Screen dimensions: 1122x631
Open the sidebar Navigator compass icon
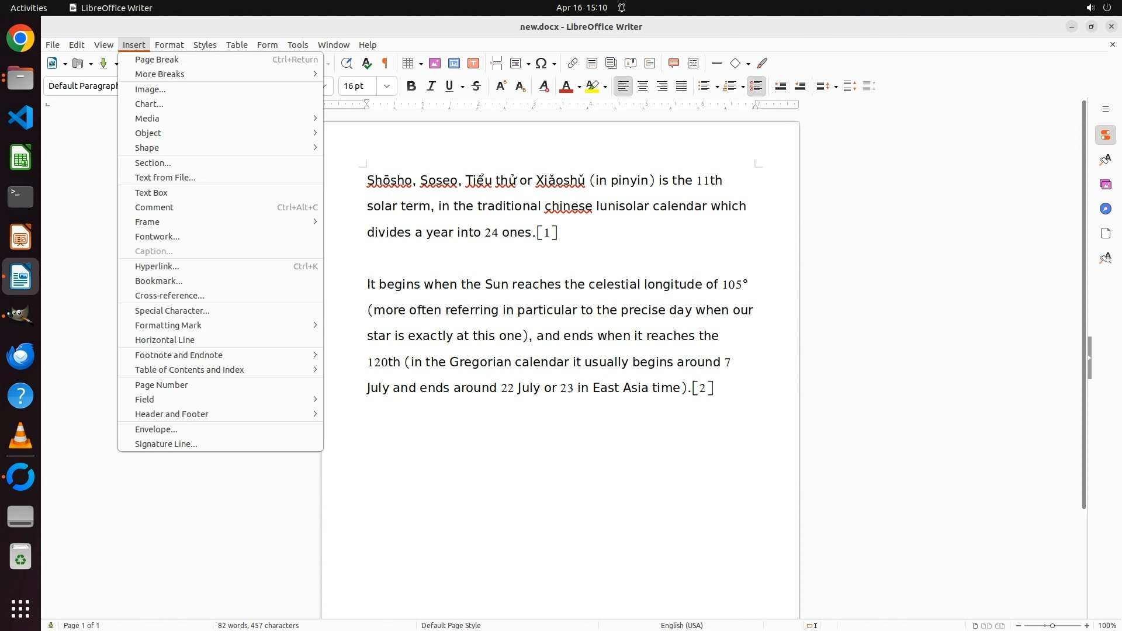[x=1105, y=209]
